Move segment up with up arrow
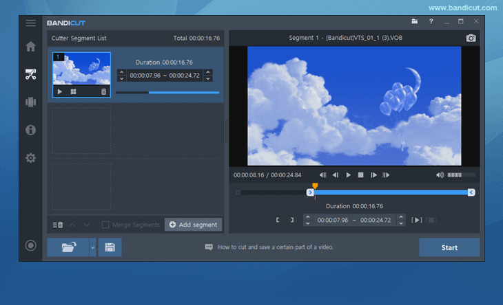The image size is (503, 305). click(72, 225)
